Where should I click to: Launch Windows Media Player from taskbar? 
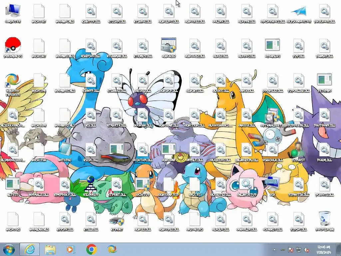click(x=71, y=249)
